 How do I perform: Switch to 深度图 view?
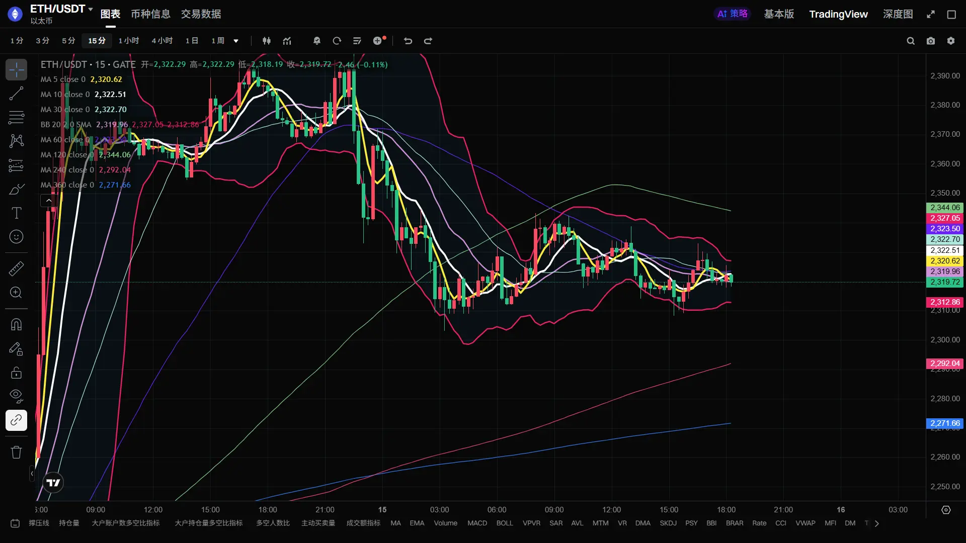898,14
